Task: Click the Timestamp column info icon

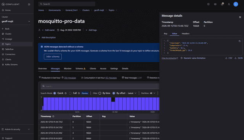Action: point(53,116)
